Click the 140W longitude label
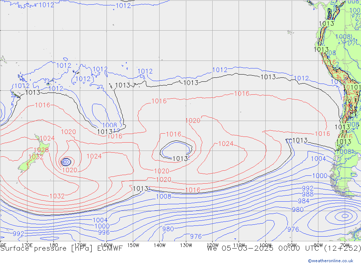This screenshot has width=361, height=264. coord(160,245)
